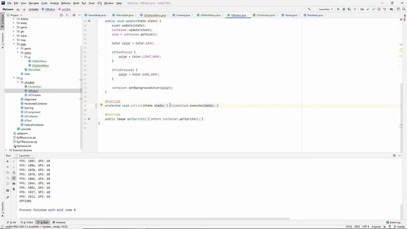The width and height of the screenshot is (407, 229).
Task: Rerun Launcher in the Run panel
Action: click(x=8, y=161)
